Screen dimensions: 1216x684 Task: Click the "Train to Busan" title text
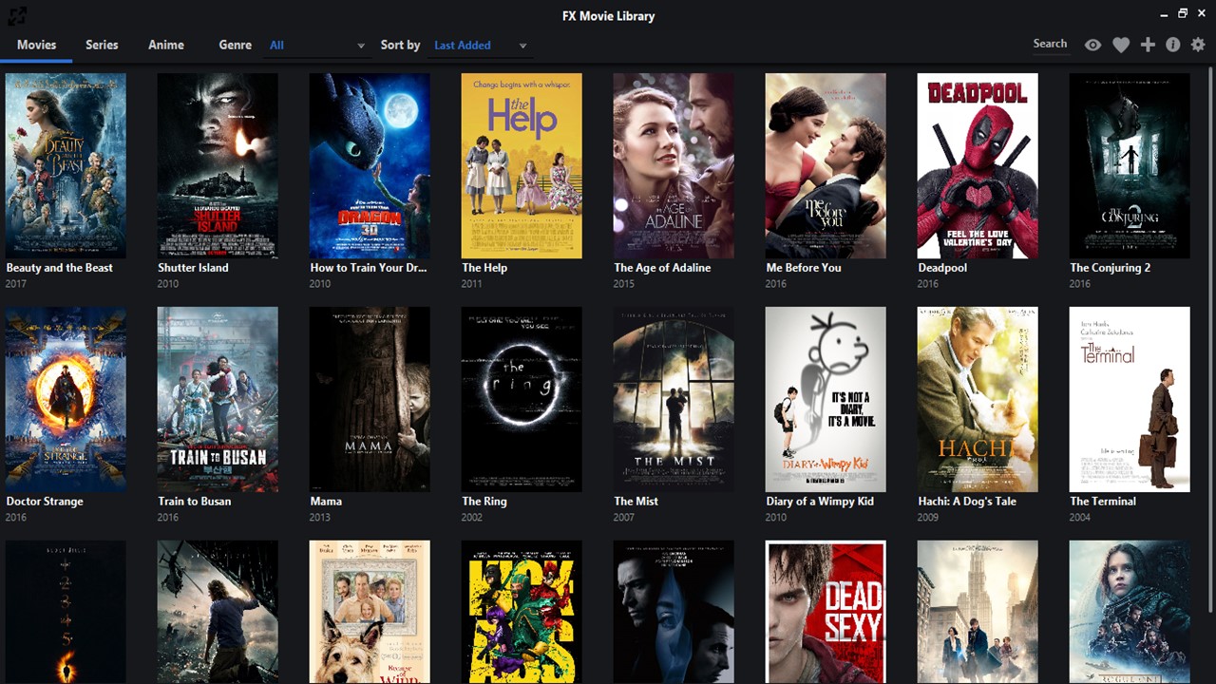coord(195,502)
